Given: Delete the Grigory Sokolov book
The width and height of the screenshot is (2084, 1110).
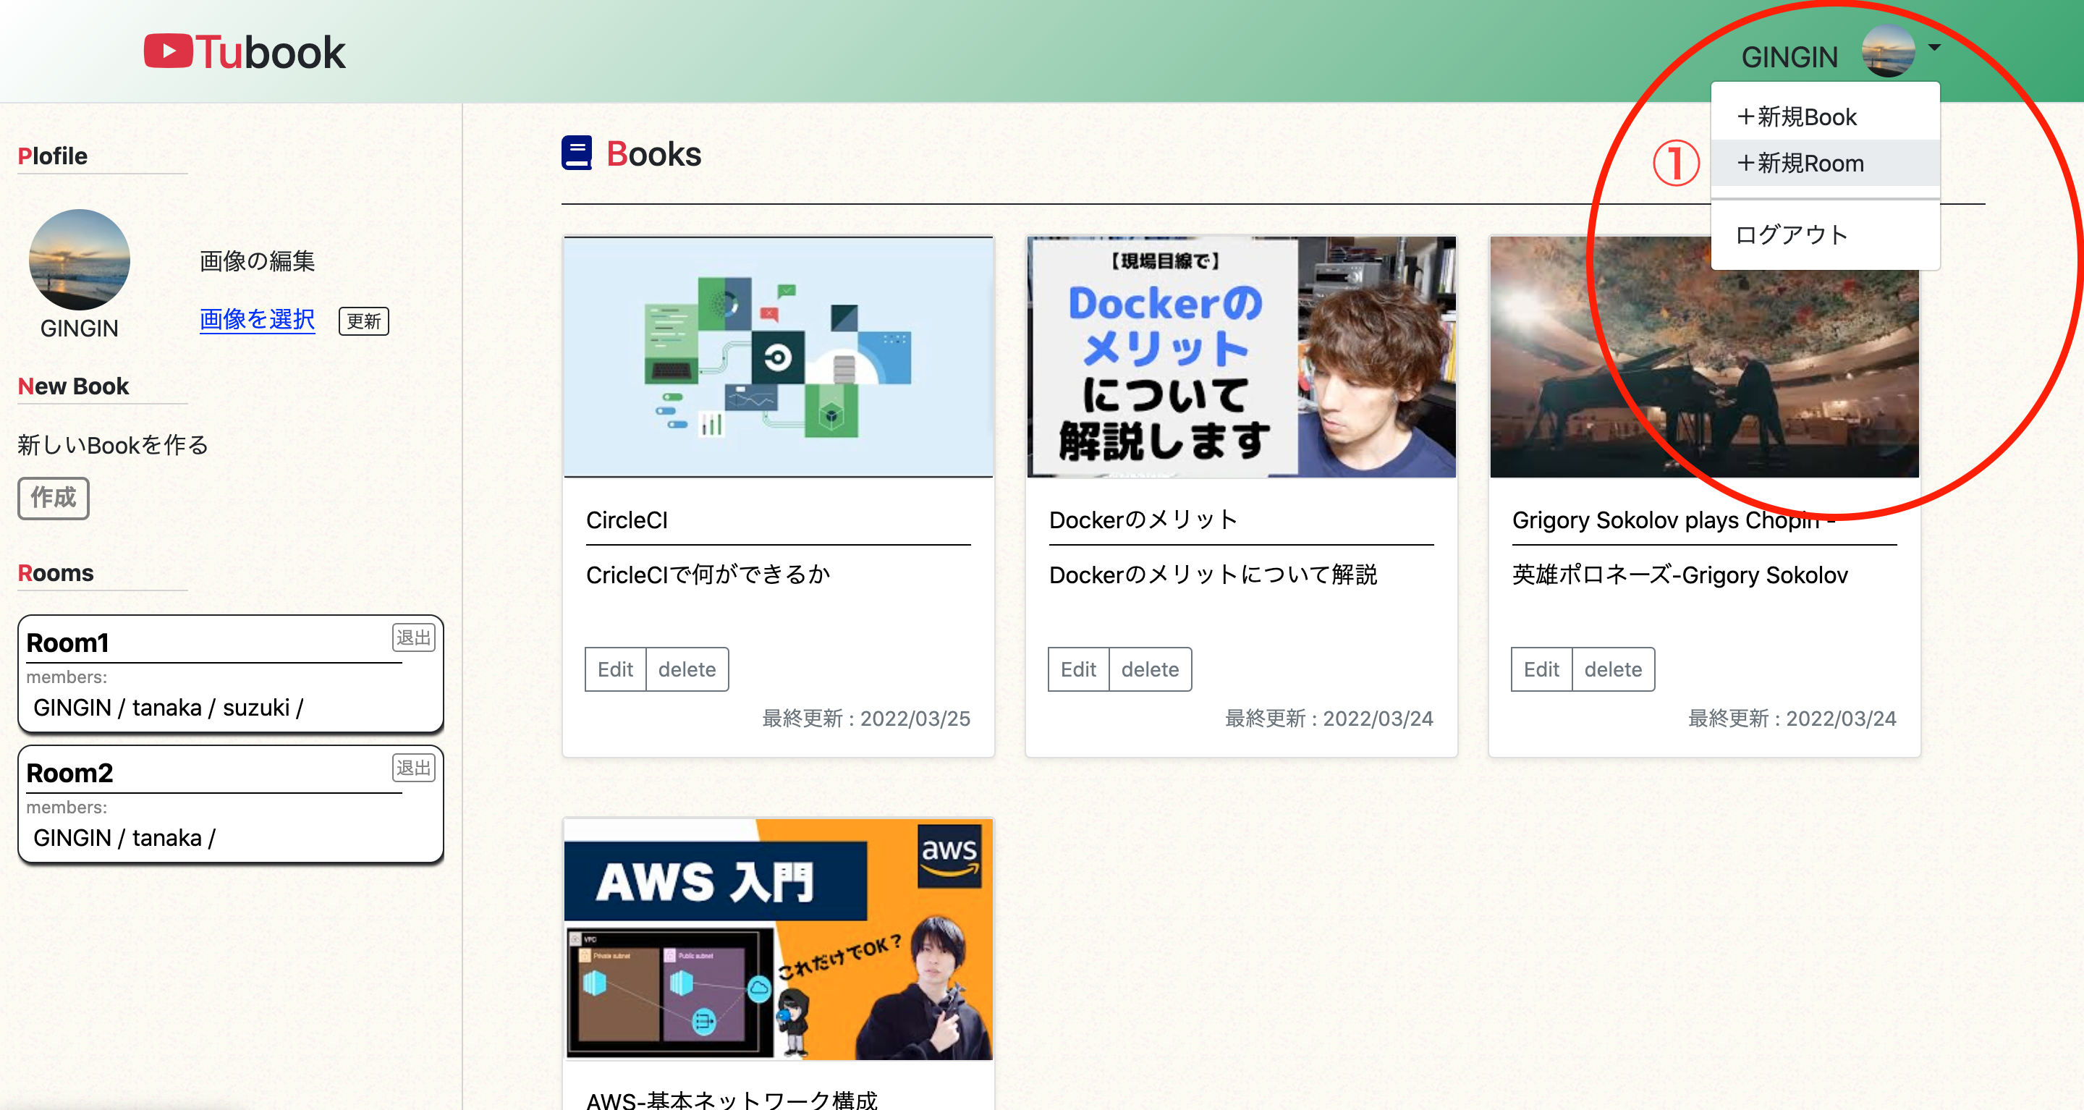Looking at the screenshot, I should (x=1613, y=669).
